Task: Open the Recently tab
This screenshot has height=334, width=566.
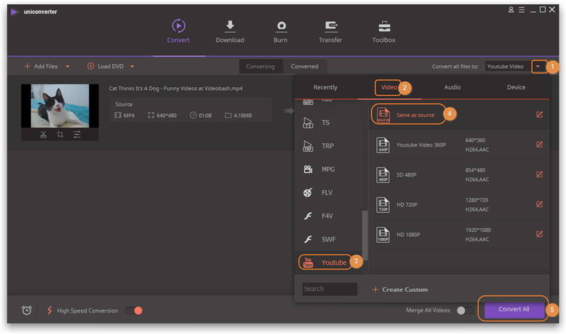Action: (325, 87)
